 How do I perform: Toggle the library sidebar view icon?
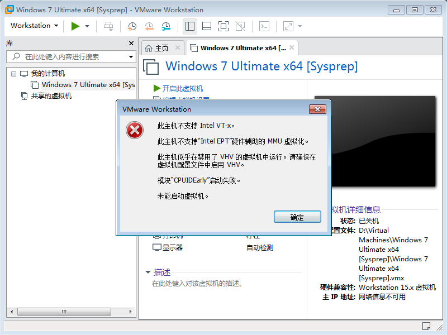(x=189, y=26)
